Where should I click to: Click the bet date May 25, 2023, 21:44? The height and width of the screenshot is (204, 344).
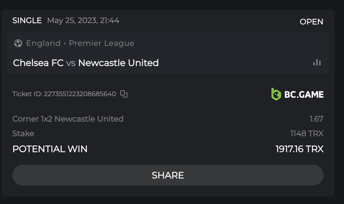pos(83,20)
